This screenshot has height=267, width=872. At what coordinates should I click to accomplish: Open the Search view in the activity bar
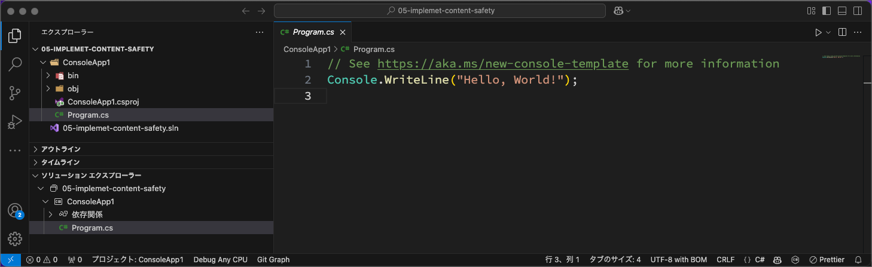(x=14, y=64)
